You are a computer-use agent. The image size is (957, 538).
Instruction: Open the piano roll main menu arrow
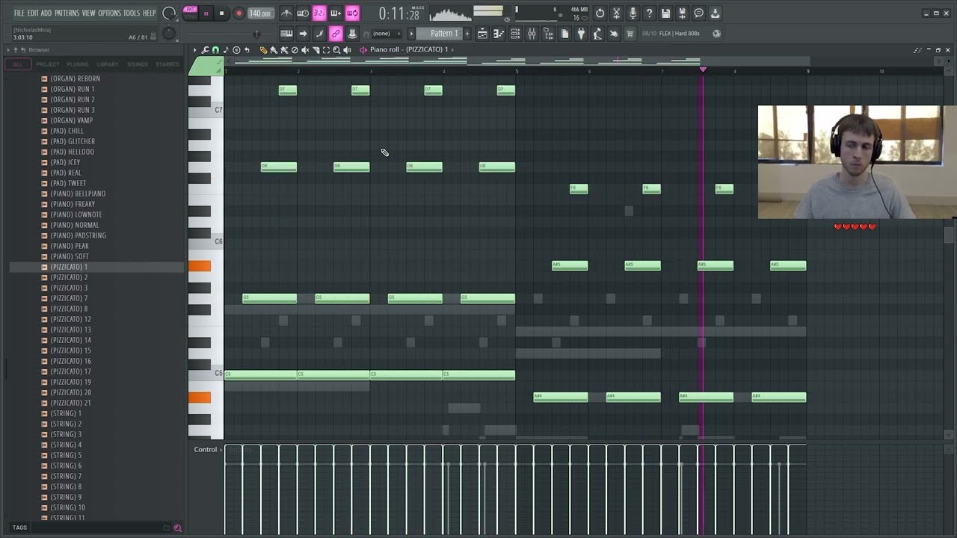[194, 49]
